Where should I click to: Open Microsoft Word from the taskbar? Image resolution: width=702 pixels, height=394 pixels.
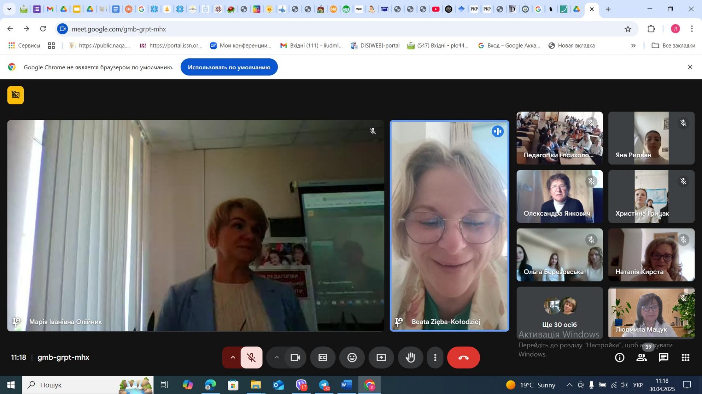coord(346,385)
